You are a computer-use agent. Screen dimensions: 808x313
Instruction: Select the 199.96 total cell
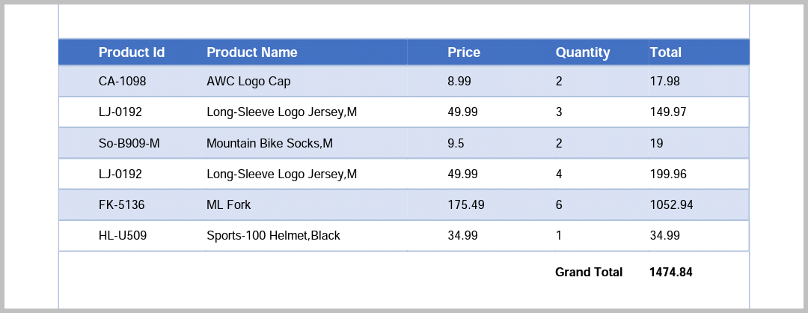click(668, 174)
